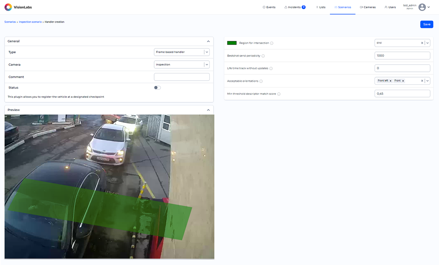Screen dimensions: 439x265
Task: Follow the inspection scenario breadcrumb link
Action: pos(30,22)
